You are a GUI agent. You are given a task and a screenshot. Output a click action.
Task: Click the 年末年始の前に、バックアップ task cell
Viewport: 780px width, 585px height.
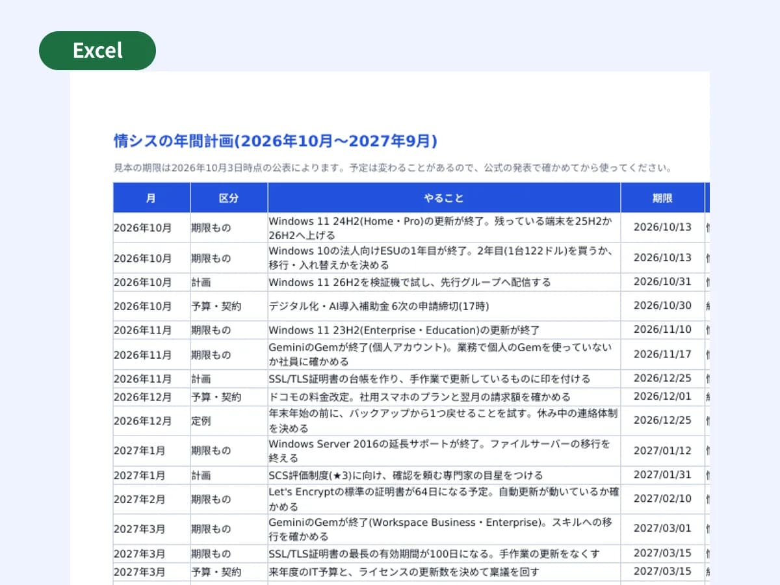444,421
